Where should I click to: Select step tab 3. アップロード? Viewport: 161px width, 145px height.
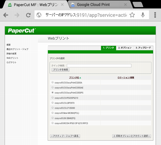[x=143, y=48]
